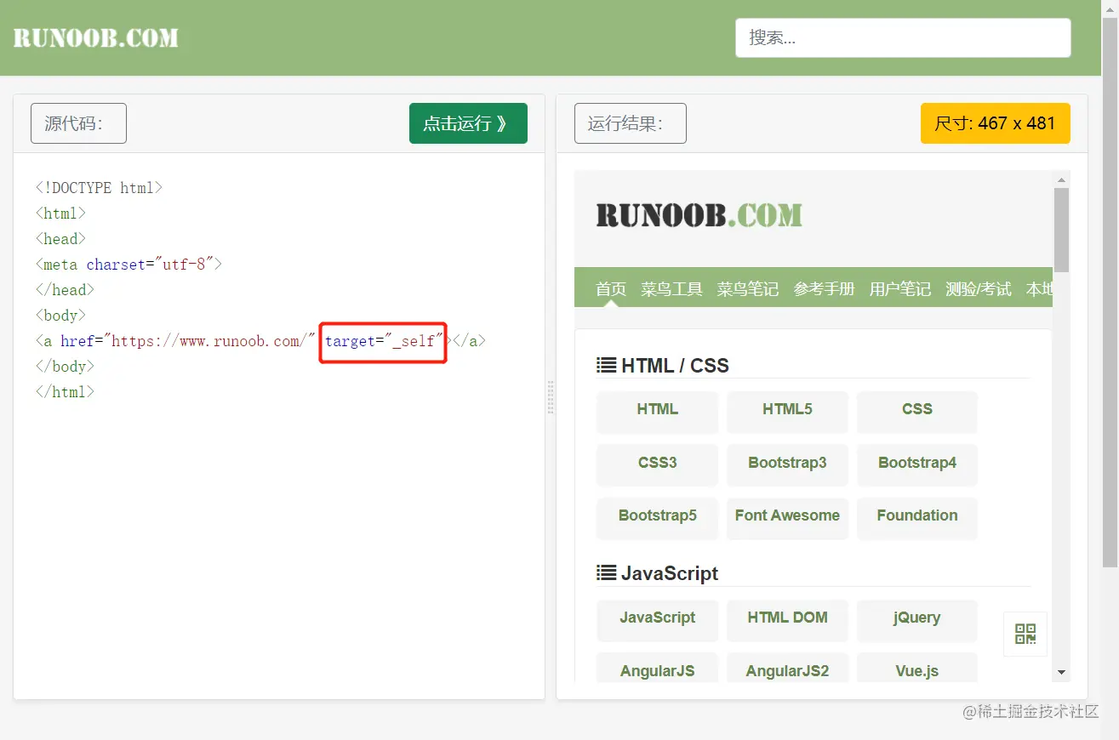
Task: Click the result pane scrollbar up arrow
Action: coord(1061,179)
